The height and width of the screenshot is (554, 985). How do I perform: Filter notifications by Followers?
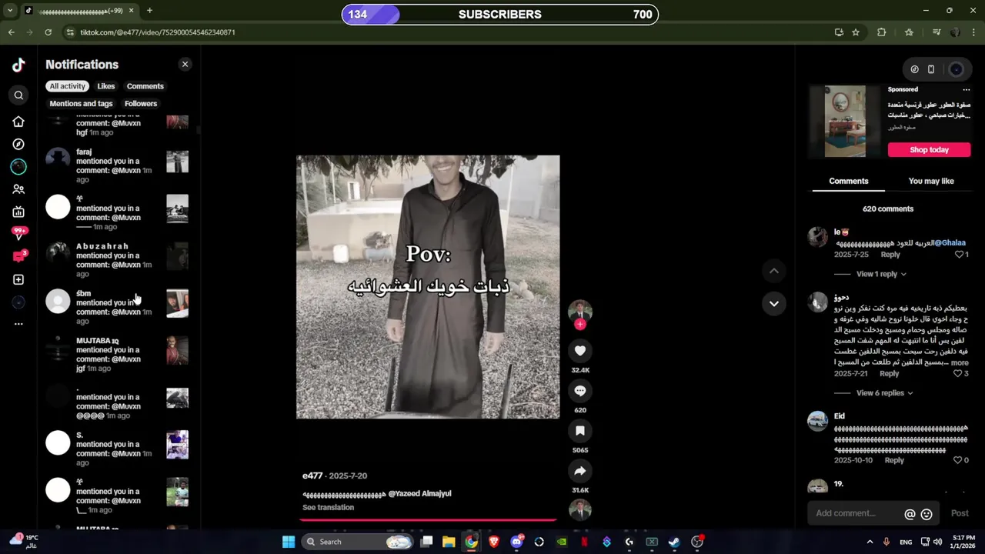pos(141,104)
